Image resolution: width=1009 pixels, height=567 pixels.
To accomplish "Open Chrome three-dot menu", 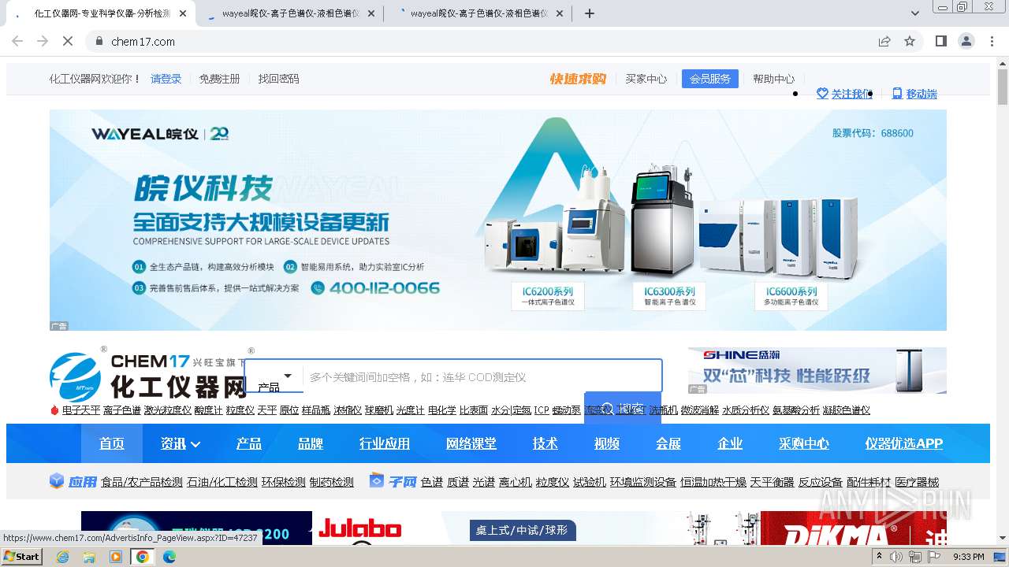I will (x=992, y=41).
